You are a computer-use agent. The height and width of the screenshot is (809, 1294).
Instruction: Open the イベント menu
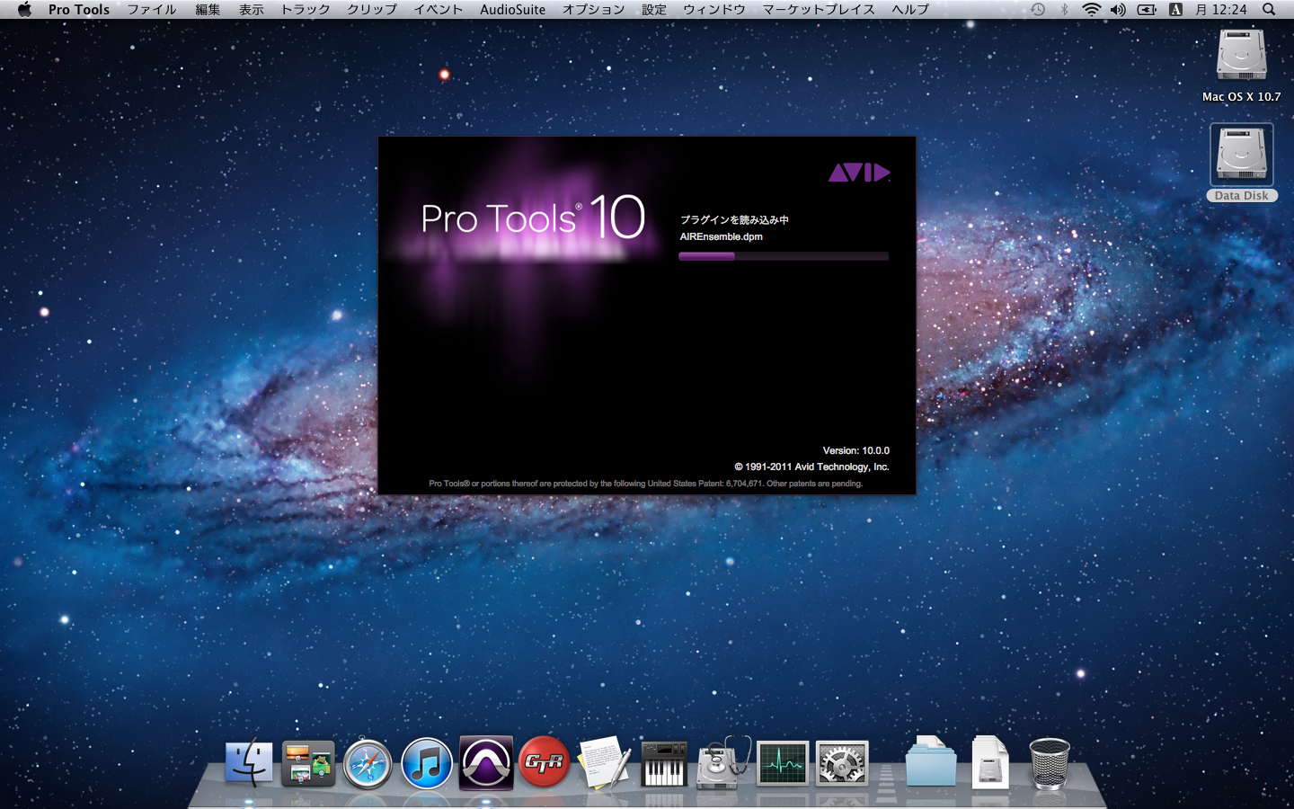tap(439, 9)
